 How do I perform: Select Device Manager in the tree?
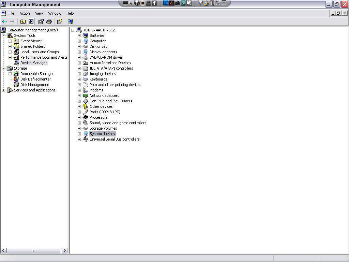coord(33,63)
